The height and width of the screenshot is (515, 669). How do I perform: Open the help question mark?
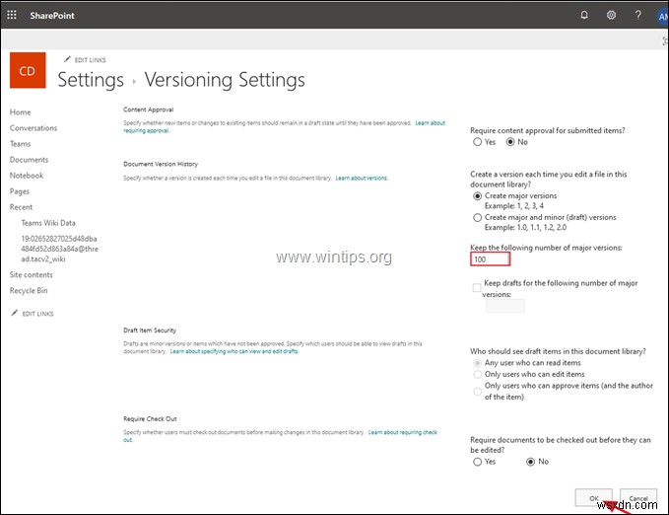(x=637, y=15)
